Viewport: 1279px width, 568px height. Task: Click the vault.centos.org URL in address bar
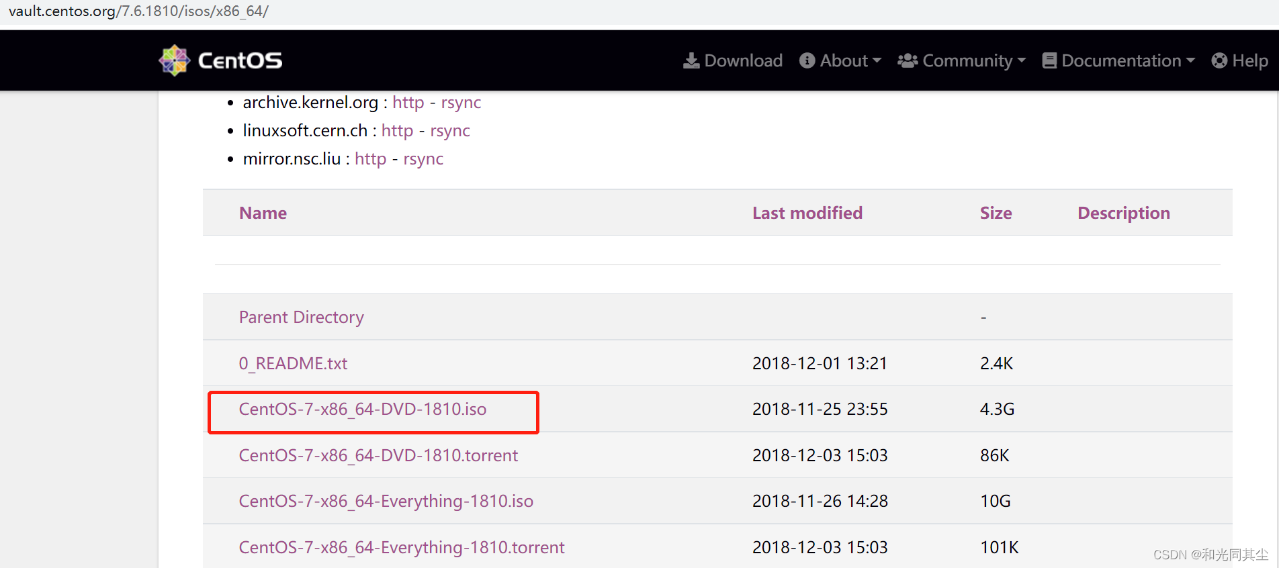click(x=138, y=11)
